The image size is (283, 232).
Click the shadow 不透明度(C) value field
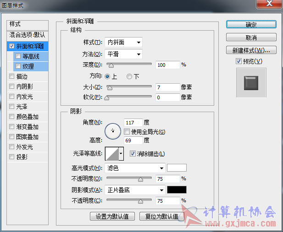[x=168, y=201]
